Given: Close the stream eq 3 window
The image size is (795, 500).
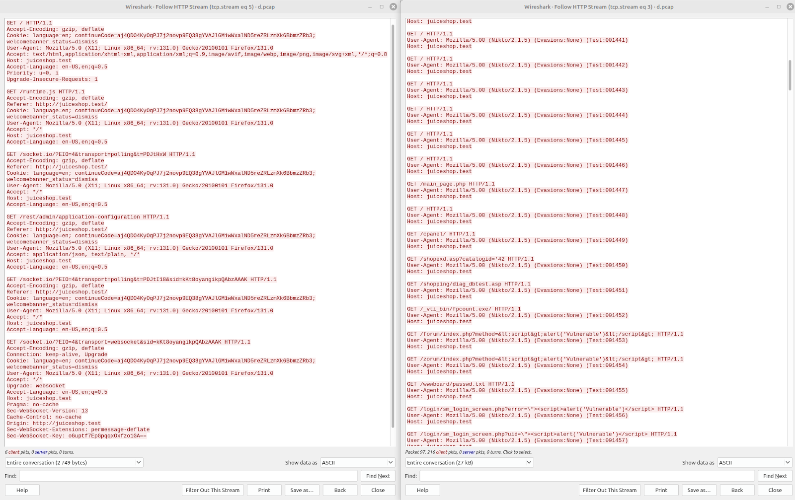Looking at the screenshot, I should [x=790, y=7].
